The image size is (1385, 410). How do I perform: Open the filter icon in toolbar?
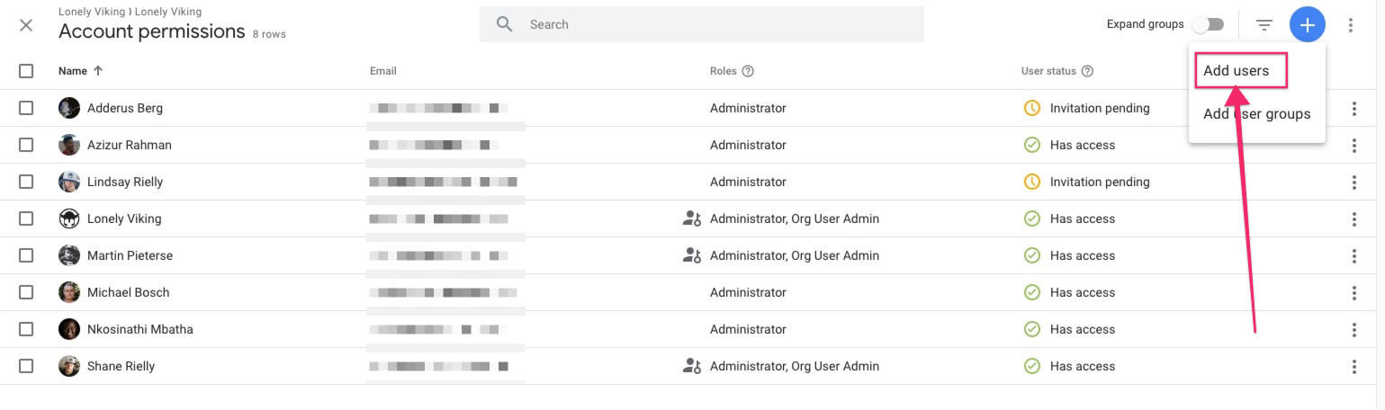point(1264,25)
